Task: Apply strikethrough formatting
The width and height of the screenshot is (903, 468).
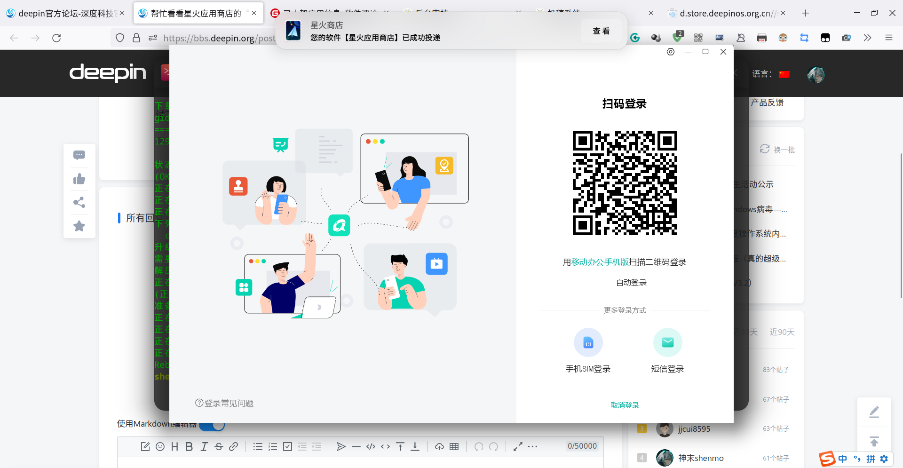Action: tap(219, 446)
